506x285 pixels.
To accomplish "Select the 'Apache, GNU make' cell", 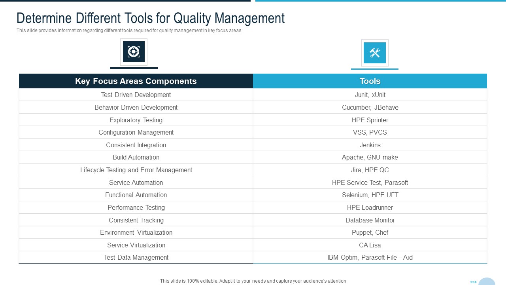I will coord(370,157).
